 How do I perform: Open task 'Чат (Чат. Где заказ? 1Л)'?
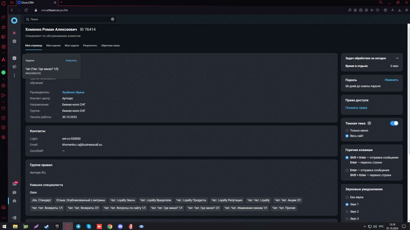click(42, 69)
